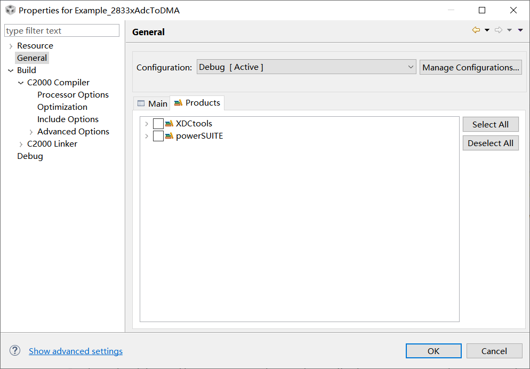The width and height of the screenshot is (530, 369).
Task: Click the type filter text field
Action: (61, 30)
